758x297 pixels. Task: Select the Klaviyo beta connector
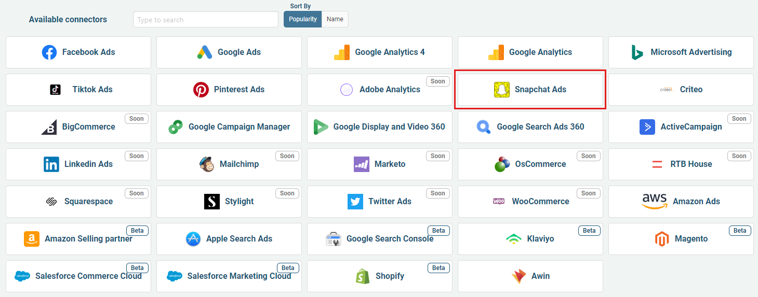coord(530,239)
